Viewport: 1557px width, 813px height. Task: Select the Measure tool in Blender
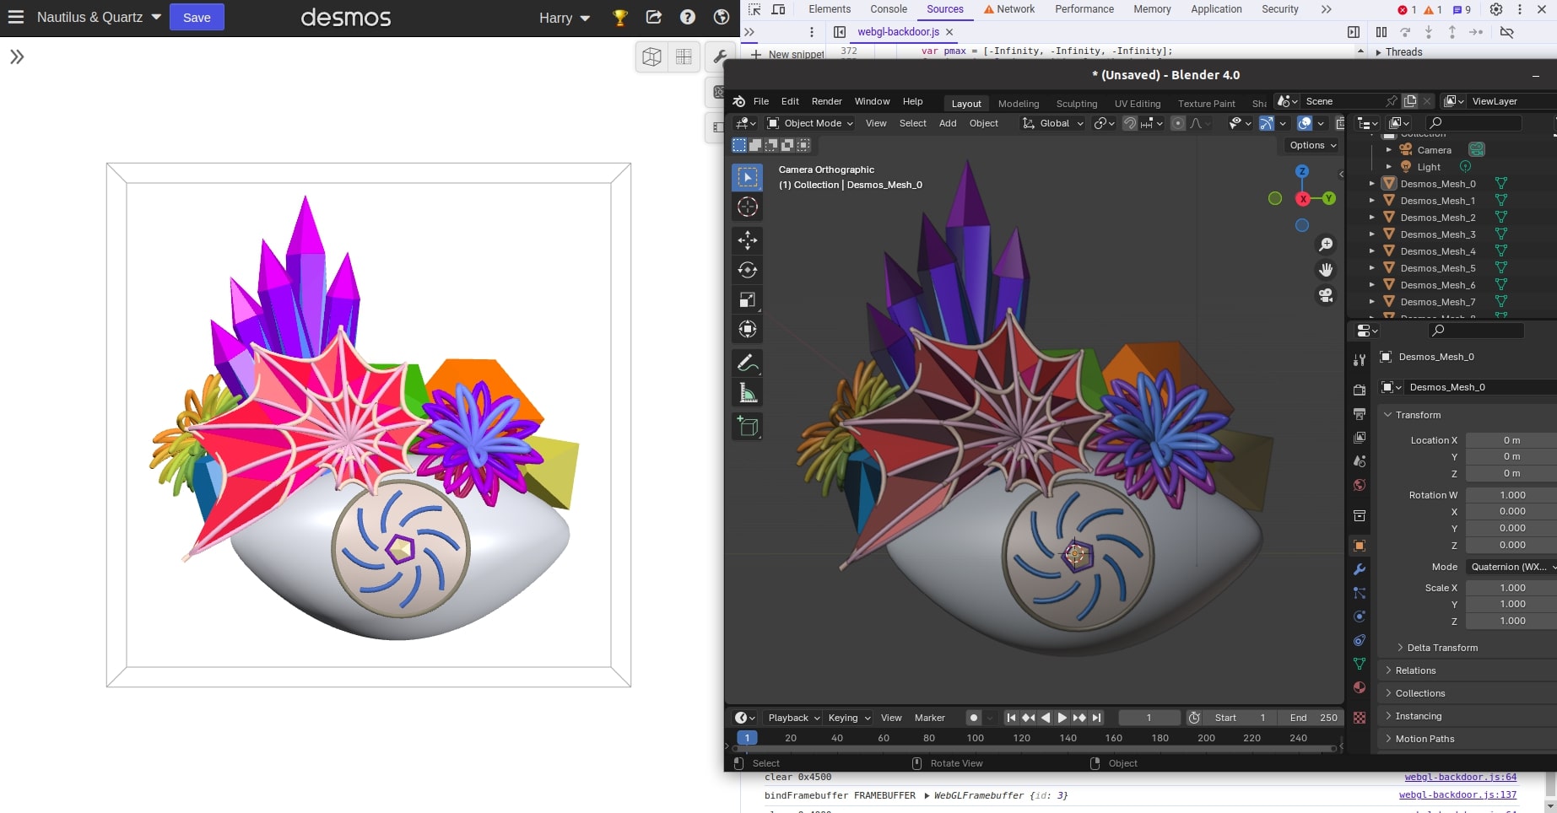pyautogui.click(x=747, y=393)
